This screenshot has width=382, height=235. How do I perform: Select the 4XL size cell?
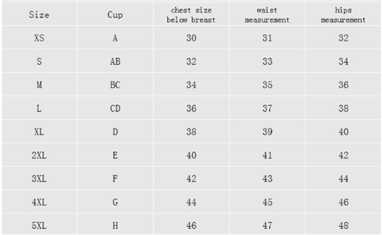pyautogui.click(x=39, y=202)
